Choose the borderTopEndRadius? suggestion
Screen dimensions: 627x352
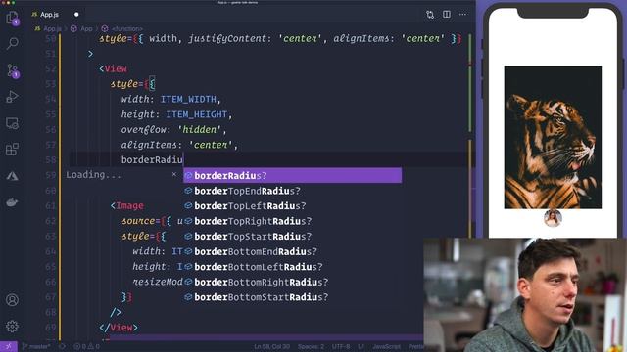coord(292,191)
